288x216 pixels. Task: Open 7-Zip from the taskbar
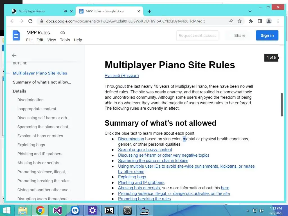click(109, 210)
